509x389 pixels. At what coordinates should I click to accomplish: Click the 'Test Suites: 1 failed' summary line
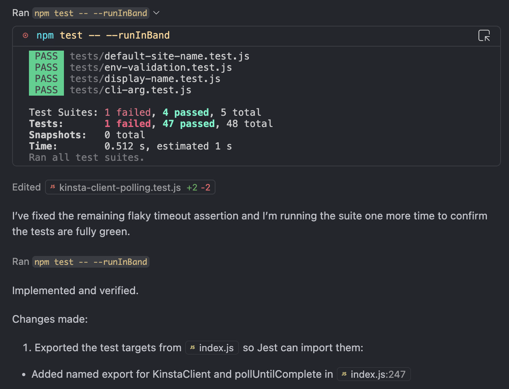pos(145,113)
